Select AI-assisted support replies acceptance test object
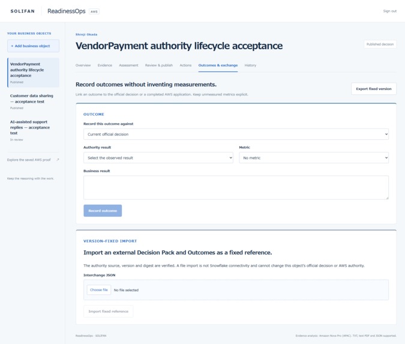This screenshot has width=405, height=344. pyautogui.click(x=34, y=130)
